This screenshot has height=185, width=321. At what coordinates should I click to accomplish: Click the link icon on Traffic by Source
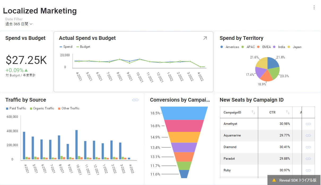(135, 100)
